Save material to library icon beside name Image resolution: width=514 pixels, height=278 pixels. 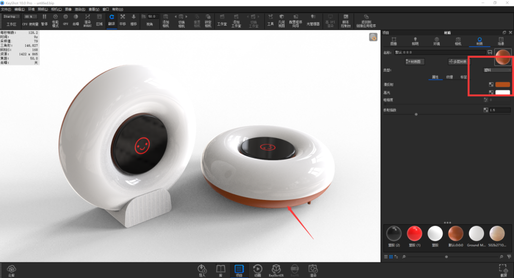(x=490, y=52)
